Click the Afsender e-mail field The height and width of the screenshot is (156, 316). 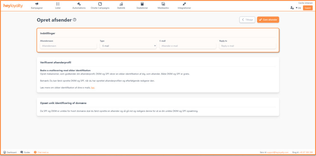(188, 46)
